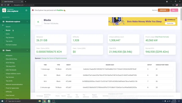This screenshot has height=103, width=182.
Task: Close the Latest Chia blocks tab
Action: pos(22,2)
